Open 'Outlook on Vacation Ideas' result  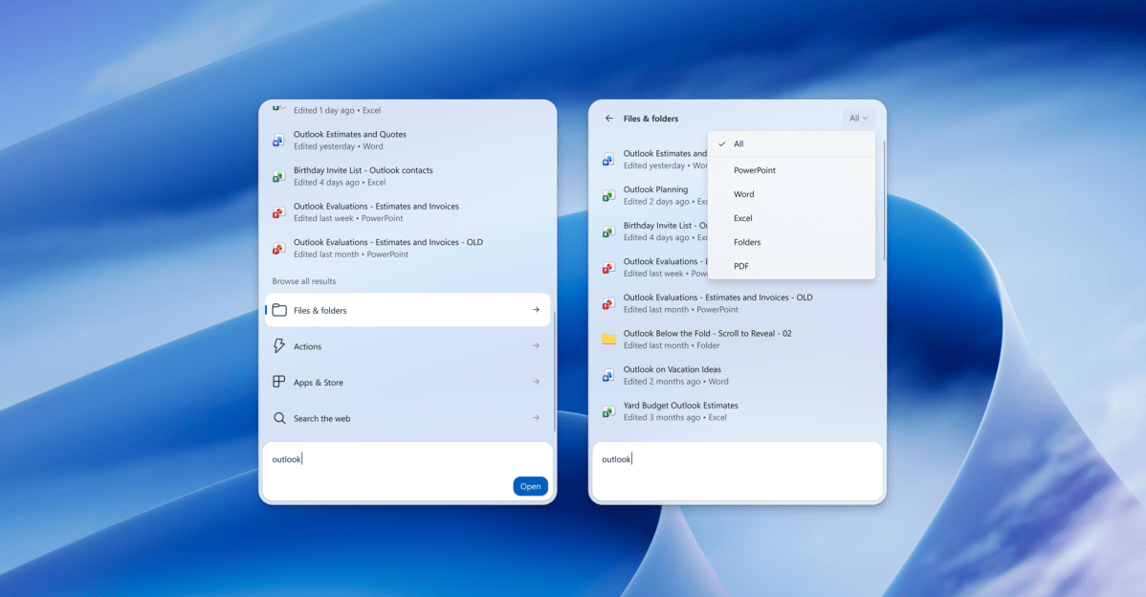coord(737,375)
